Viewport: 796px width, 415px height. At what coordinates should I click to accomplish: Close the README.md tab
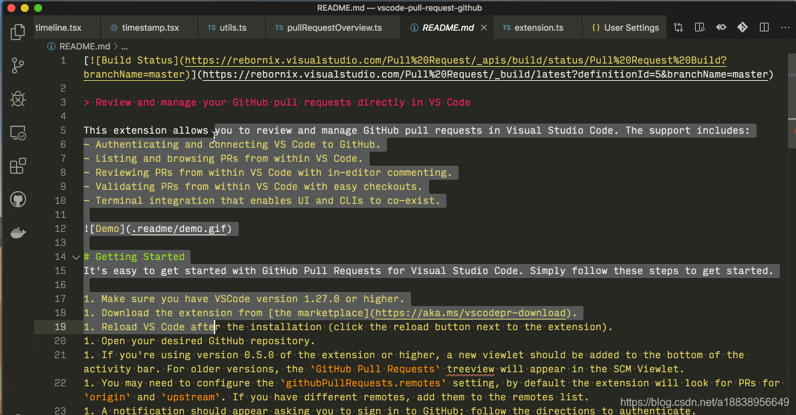click(x=484, y=28)
